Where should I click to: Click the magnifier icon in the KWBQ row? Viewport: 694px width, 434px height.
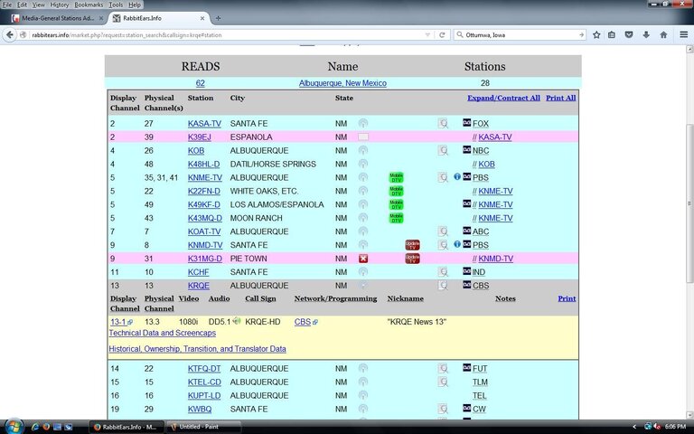click(443, 409)
